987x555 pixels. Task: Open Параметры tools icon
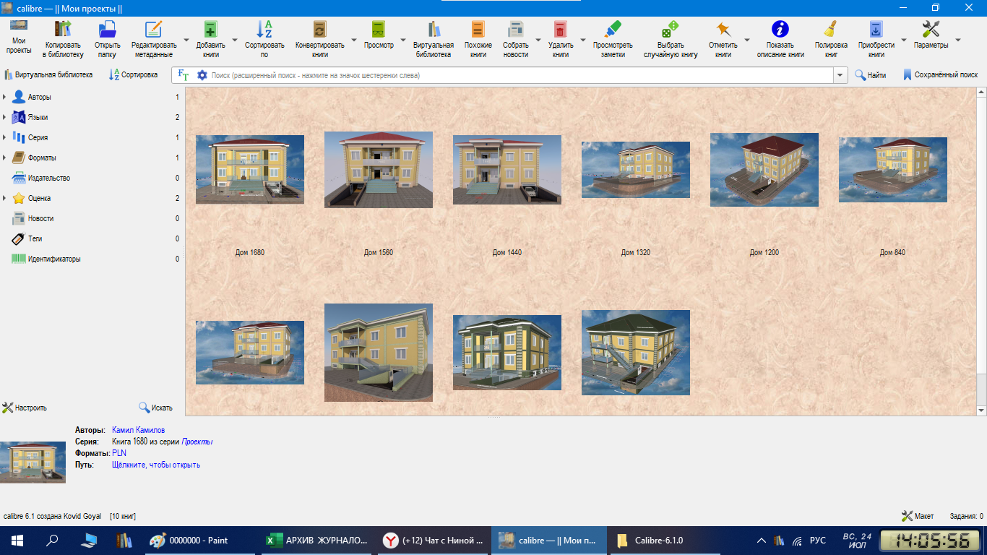point(931,30)
